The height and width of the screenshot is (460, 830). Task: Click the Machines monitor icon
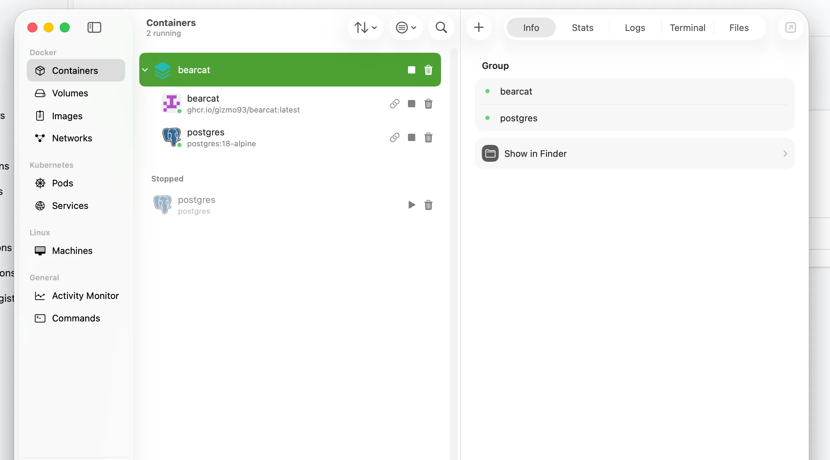click(x=40, y=251)
